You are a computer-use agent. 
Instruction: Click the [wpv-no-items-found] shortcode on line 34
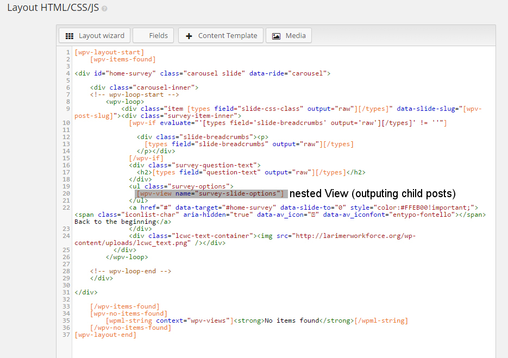[129, 313]
